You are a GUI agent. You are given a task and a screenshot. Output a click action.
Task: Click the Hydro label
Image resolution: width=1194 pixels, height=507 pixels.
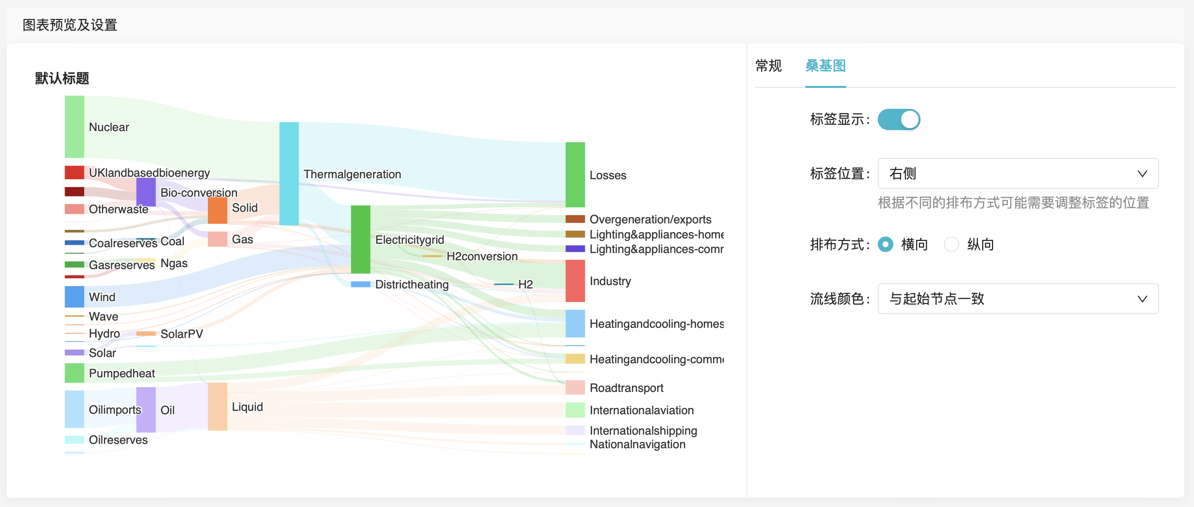coord(104,333)
